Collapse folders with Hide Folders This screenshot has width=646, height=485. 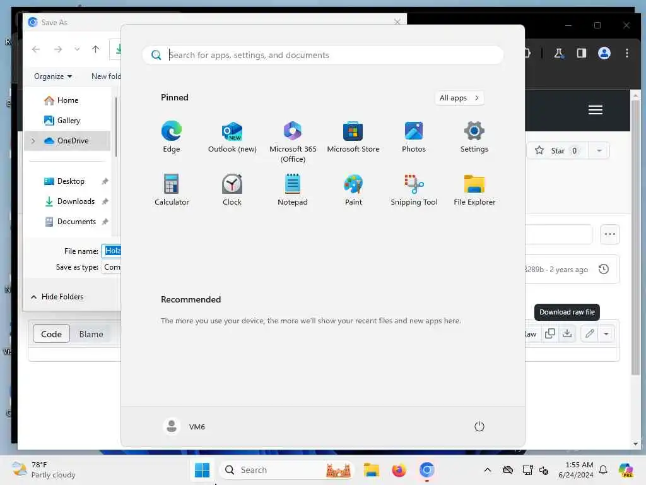tap(57, 297)
